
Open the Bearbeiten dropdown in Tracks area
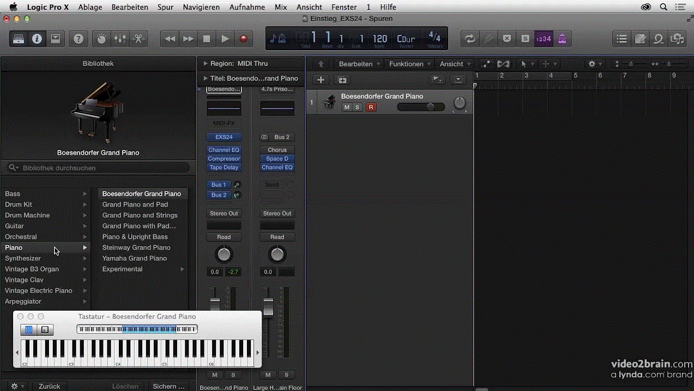coord(359,64)
